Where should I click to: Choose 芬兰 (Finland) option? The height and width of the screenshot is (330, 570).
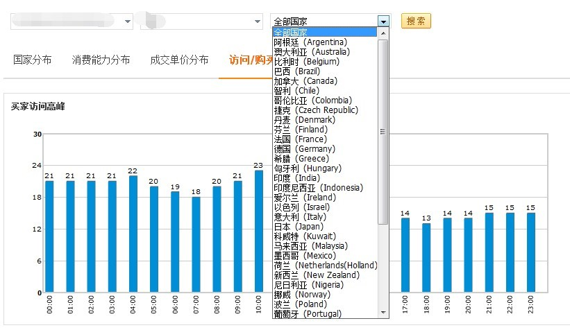point(325,129)
